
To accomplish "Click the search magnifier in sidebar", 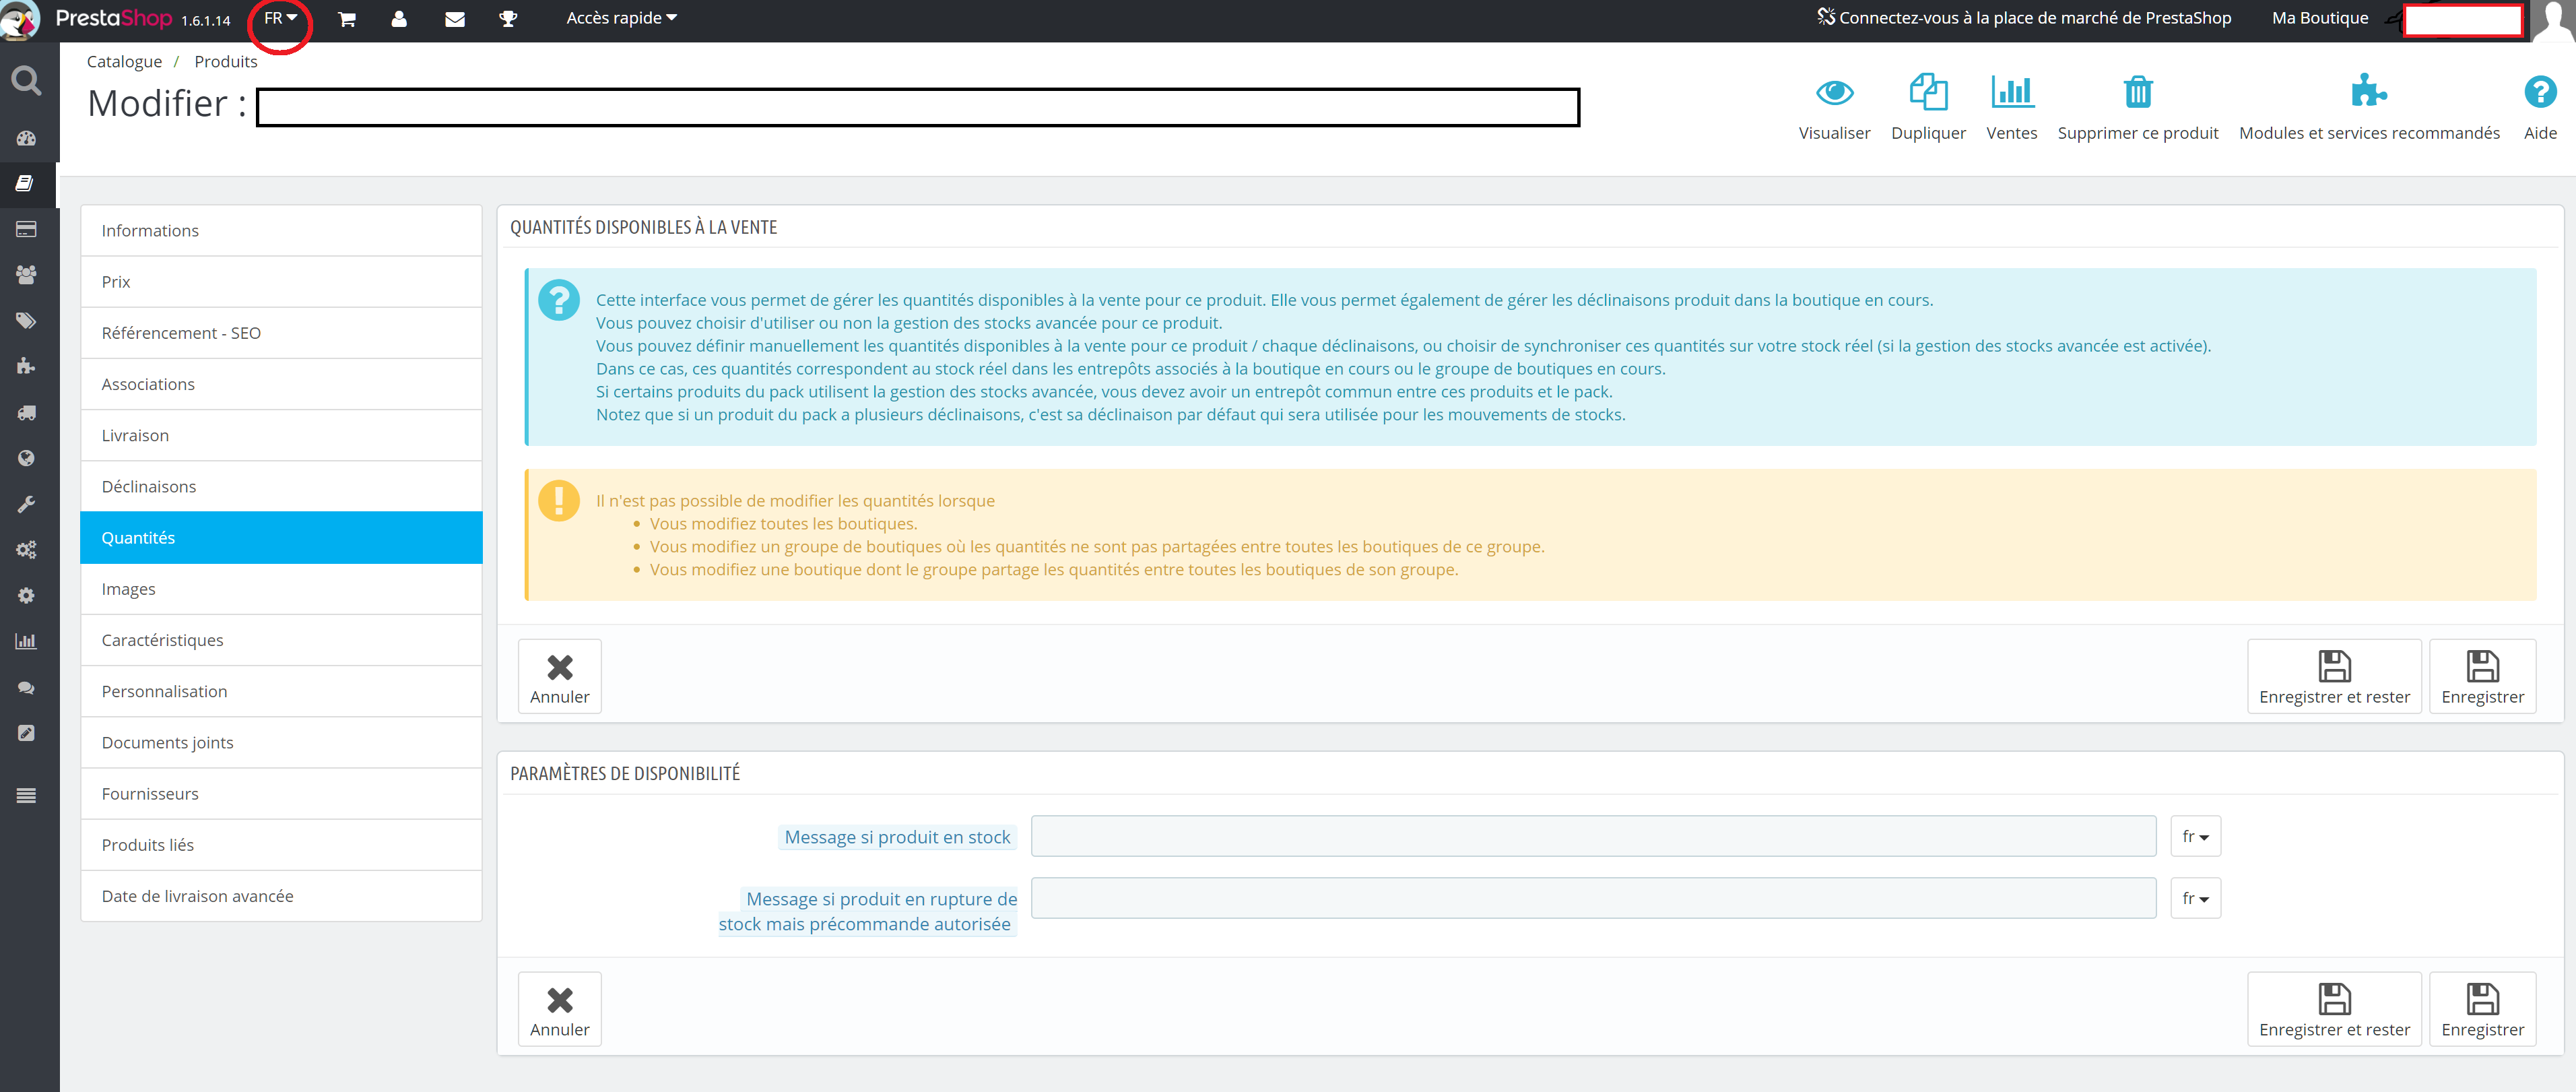I will pos(26,80).
